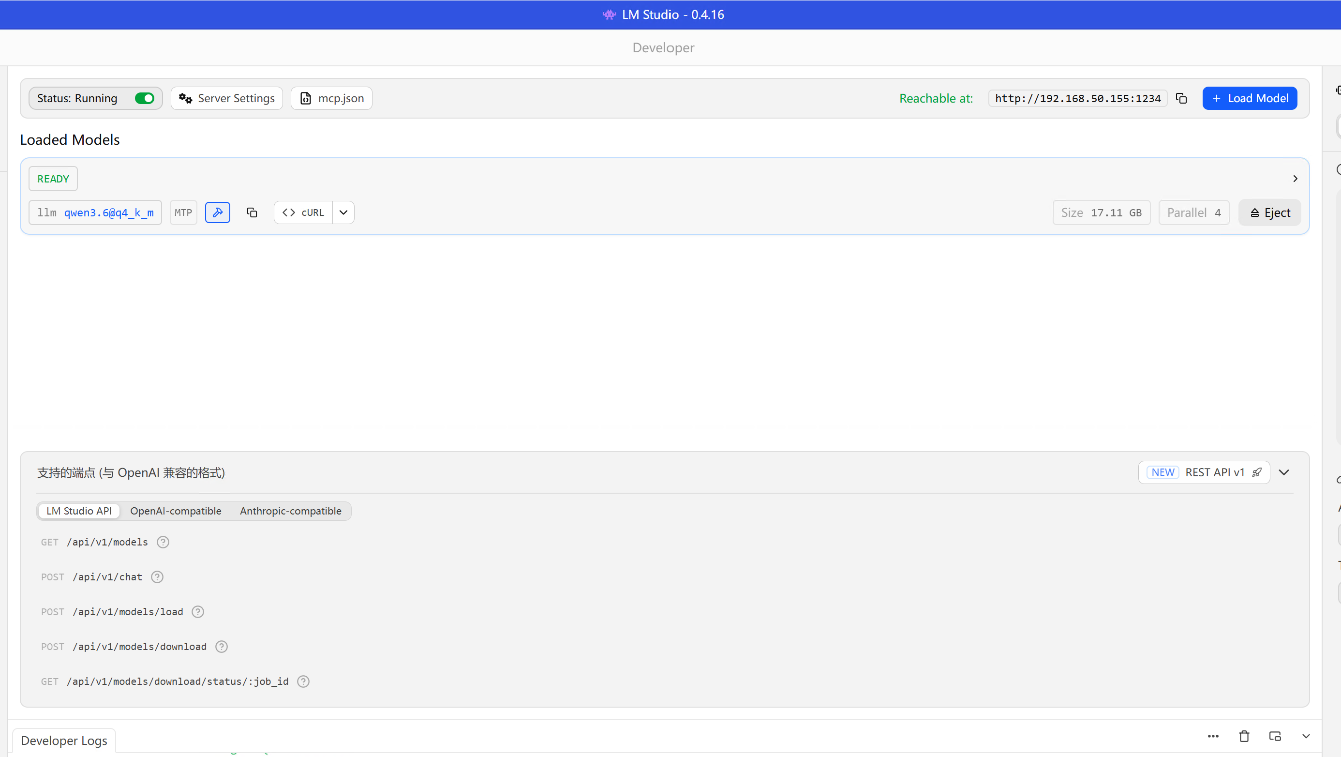Eject the loaded qwen3.6 model
This screenshot has width=1341, height=757.
click(x=1269, y=212)
